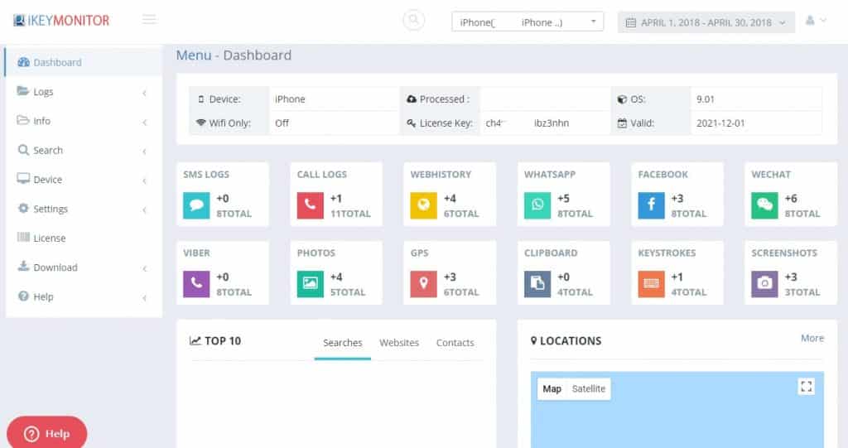Expand the Device menu chevron
This screenshot has width=848, height=448.
coord(144,181)
